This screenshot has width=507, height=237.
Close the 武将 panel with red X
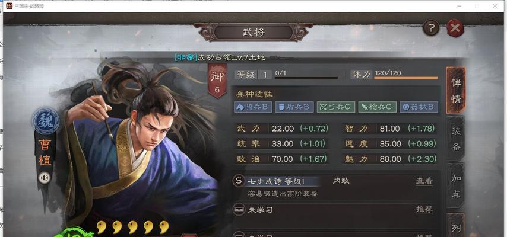point(455,28)
